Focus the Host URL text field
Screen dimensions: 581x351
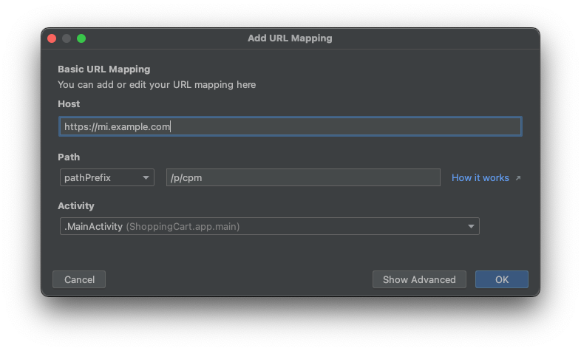(x=290, y=126)
